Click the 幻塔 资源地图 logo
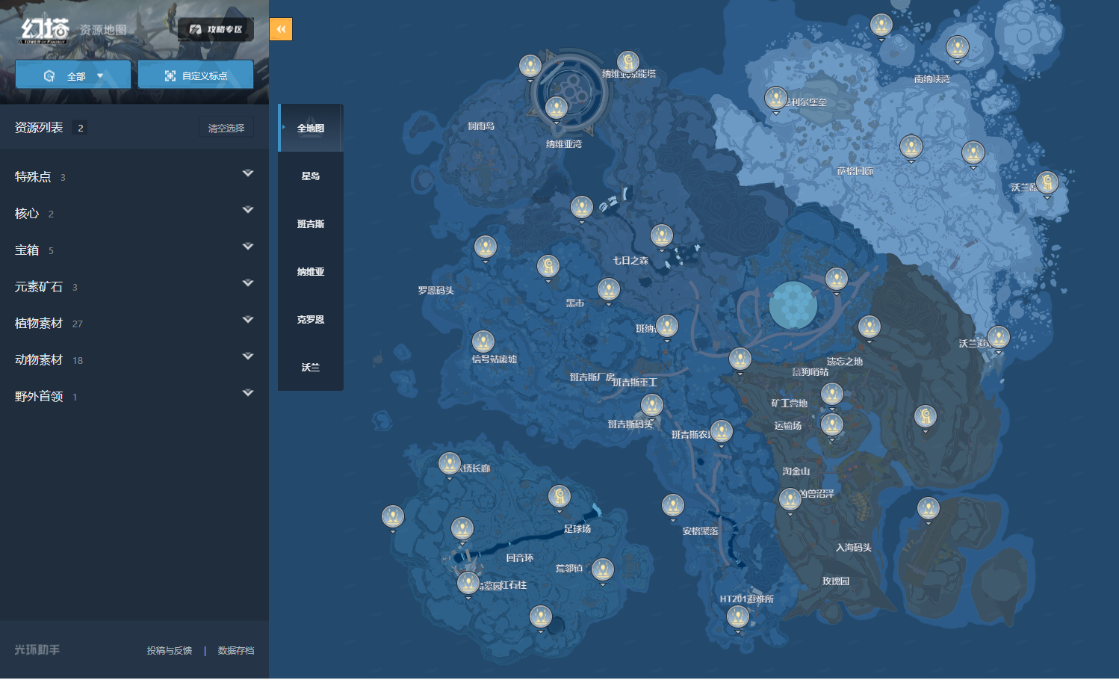Viewport: 1119px width, 680px height. coord(73,30)
